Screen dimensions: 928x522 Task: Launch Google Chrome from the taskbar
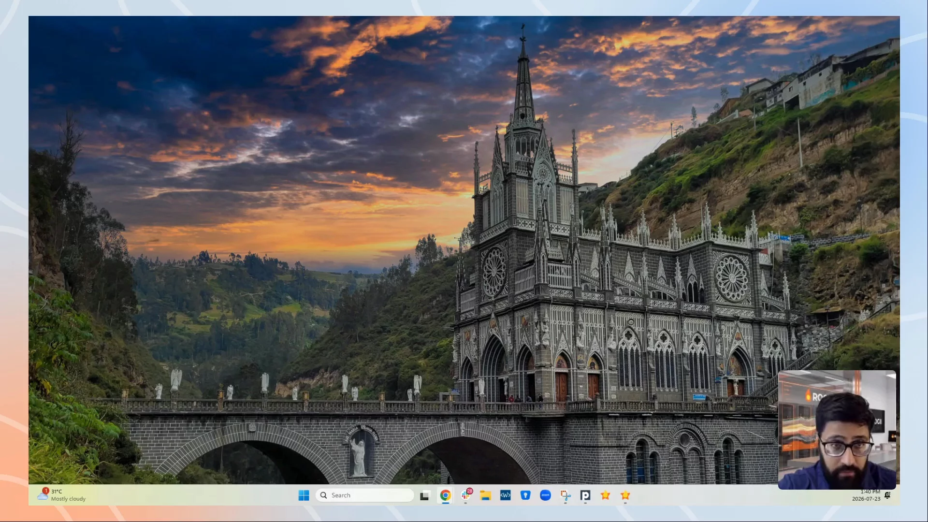point(445,495)
